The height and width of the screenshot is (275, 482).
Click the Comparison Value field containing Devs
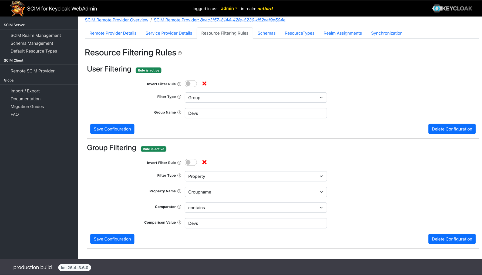coord(255,223)
